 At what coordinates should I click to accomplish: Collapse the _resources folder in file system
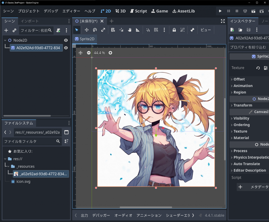click(x=8, y=166)
